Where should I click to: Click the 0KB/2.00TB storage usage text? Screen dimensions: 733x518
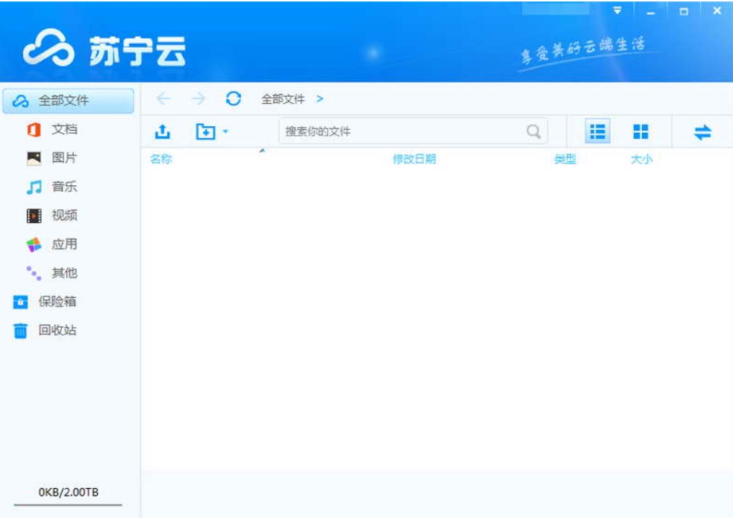(68, 492)
